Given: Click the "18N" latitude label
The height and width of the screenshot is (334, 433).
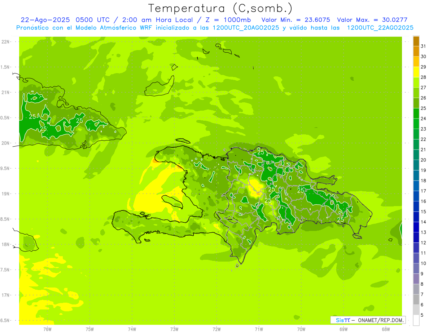Looking at the screenshot, I should click(x=5, y=244).
